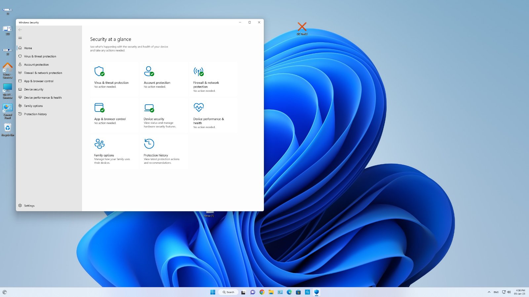Open the Firewall & network protection card
529x297 pixels.
(x=213, y=79)
